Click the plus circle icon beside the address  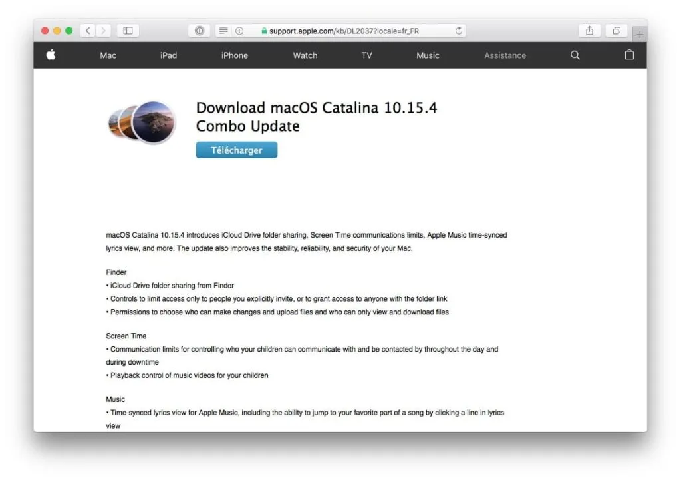(239, 31)
